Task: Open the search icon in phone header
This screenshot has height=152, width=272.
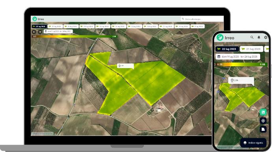Action: click(x=252, y=37)
